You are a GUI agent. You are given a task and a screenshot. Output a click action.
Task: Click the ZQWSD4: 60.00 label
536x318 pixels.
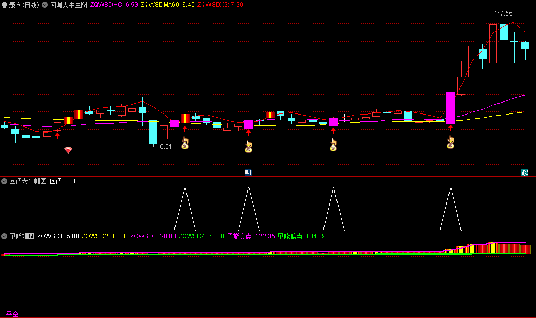[202, 236]
